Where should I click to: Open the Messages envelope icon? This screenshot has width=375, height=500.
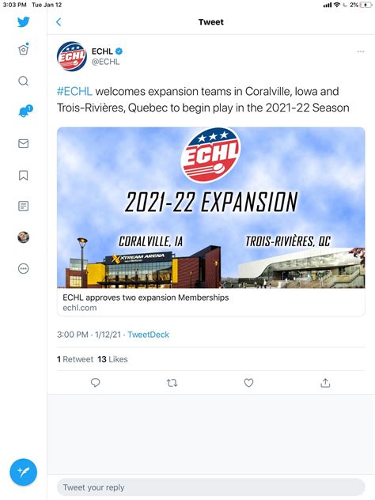[23, 143]
